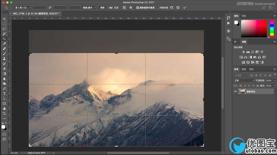Select the Type tool
This screenshot has width=277, height=155.
pyautogui.click(x=4, y=93)
